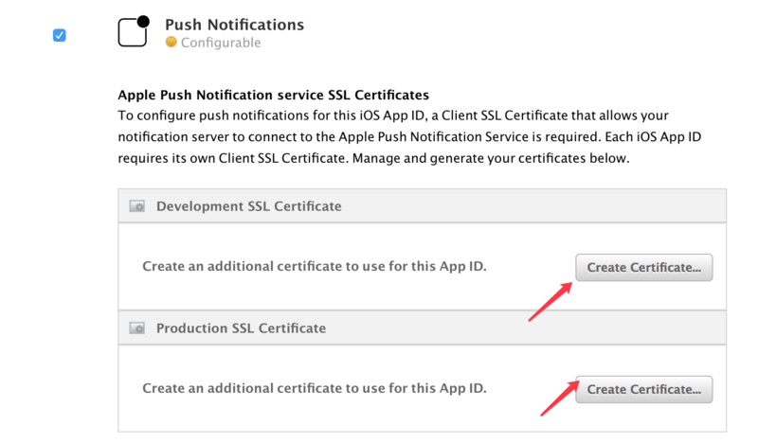The image size is (758, 443).
Task: Click the Production SSL Certificate gear icon
Action: coord(137,328)
